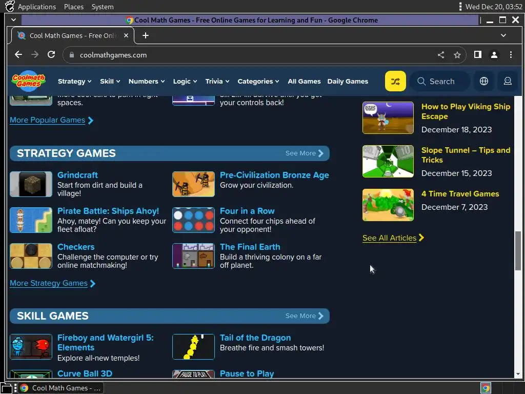
Task: Click the page vertical scrollbar thumb
Action: 518,250
